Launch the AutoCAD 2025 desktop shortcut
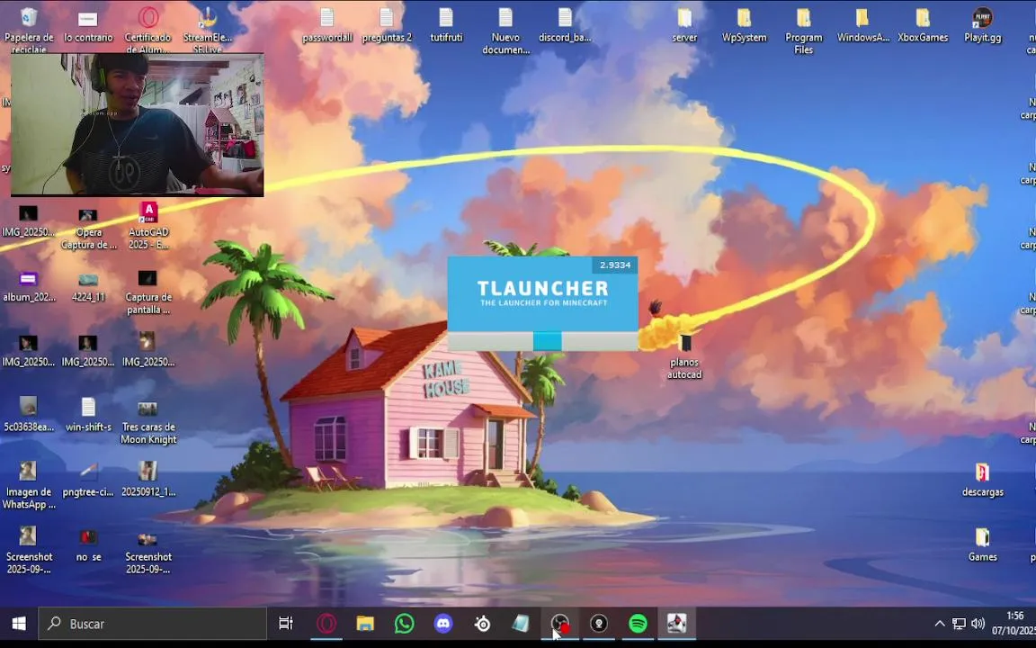 coord(148,226)
